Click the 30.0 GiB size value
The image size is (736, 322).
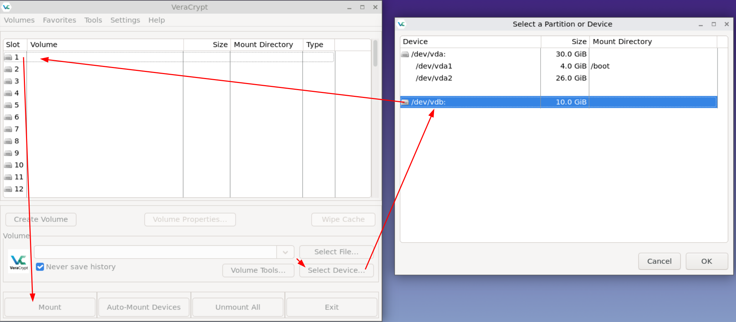tap(571, 54)
